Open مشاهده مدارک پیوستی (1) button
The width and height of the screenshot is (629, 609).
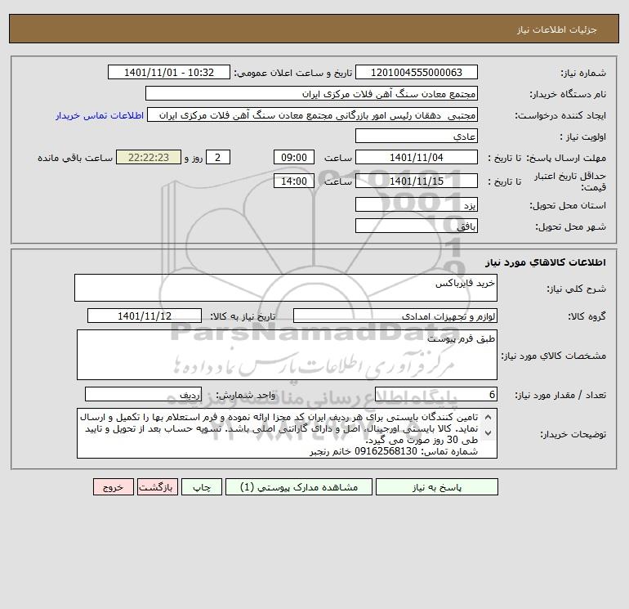coord(299,487)
